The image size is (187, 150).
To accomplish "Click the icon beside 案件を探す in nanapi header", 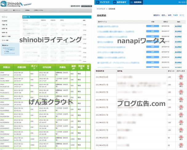I will click(115, 2).
